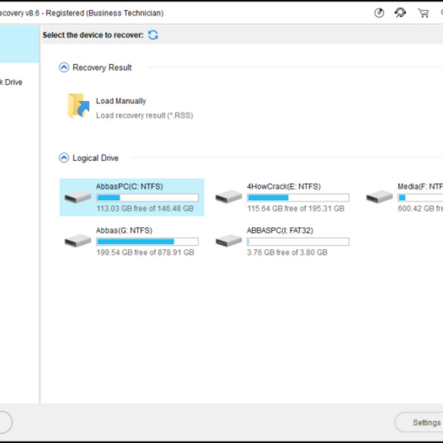The height and width of the screenshot is (443, 443).
Task: Collapse the Recovery Result section
Action: tap(64, 68)
